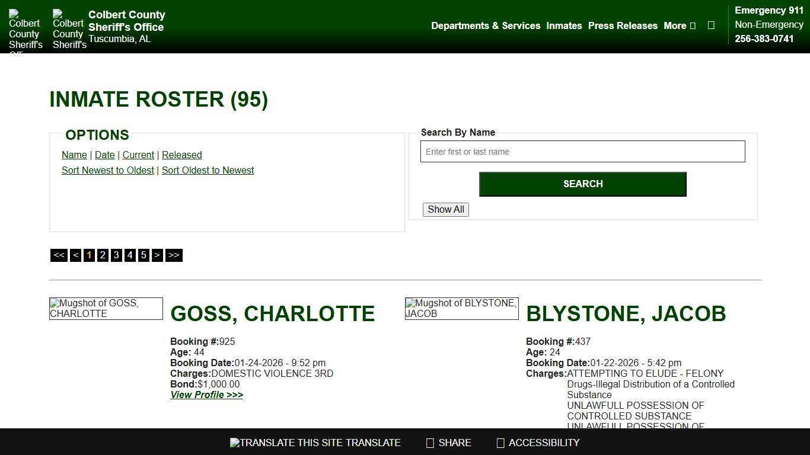Go to page 3 of the roster
Screen dimensions: 810x455
tap(116, 255)
